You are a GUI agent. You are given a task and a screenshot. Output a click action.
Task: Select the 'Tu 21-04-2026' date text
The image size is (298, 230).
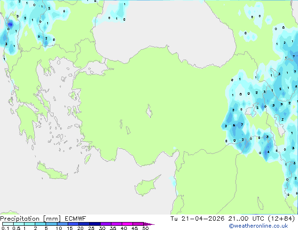point(197,219)
